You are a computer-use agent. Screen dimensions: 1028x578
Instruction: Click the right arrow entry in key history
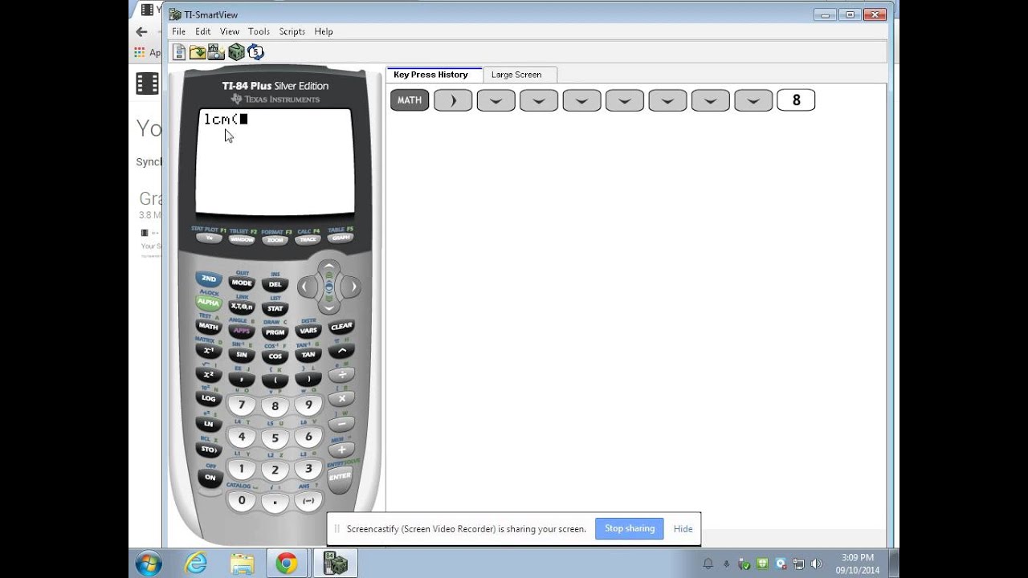pyautogui.click(x=453, y=100)
